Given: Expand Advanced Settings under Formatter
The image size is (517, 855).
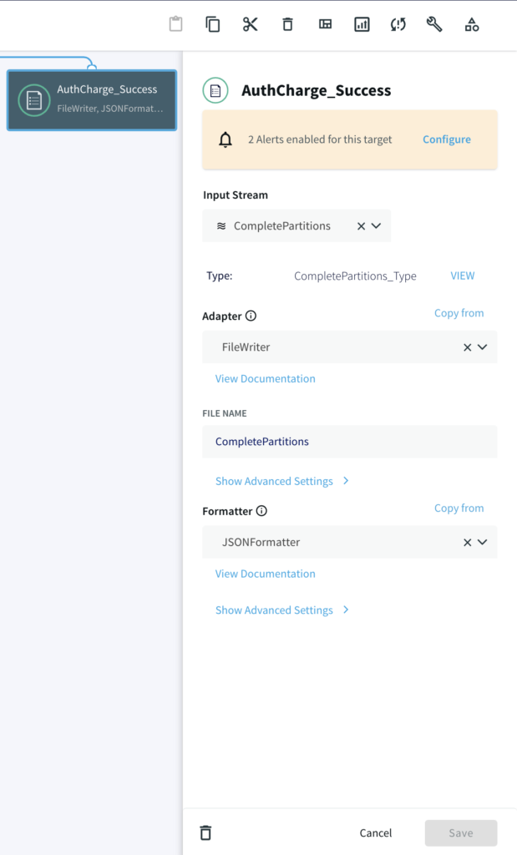Looking at the screenshot, I should click(281, 610).
